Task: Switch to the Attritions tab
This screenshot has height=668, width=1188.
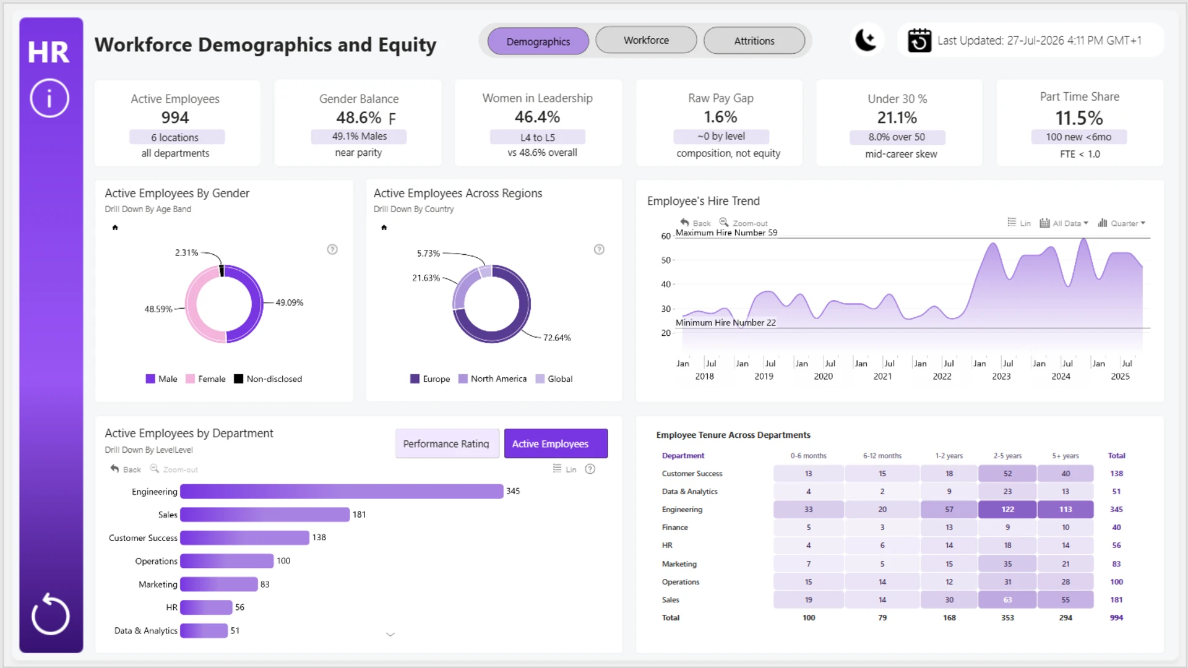Action: (754, 41)
